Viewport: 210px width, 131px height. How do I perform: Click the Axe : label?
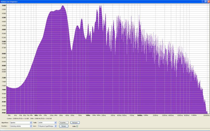pos(35,126)
